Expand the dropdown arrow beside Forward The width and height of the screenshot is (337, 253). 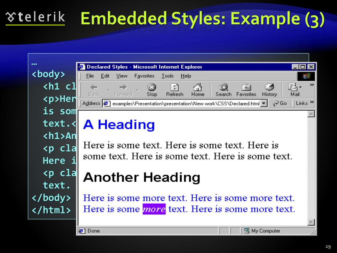[138, 90]
